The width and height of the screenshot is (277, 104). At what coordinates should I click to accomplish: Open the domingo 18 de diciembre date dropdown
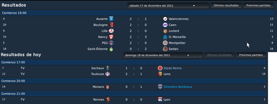coord(157,55)
